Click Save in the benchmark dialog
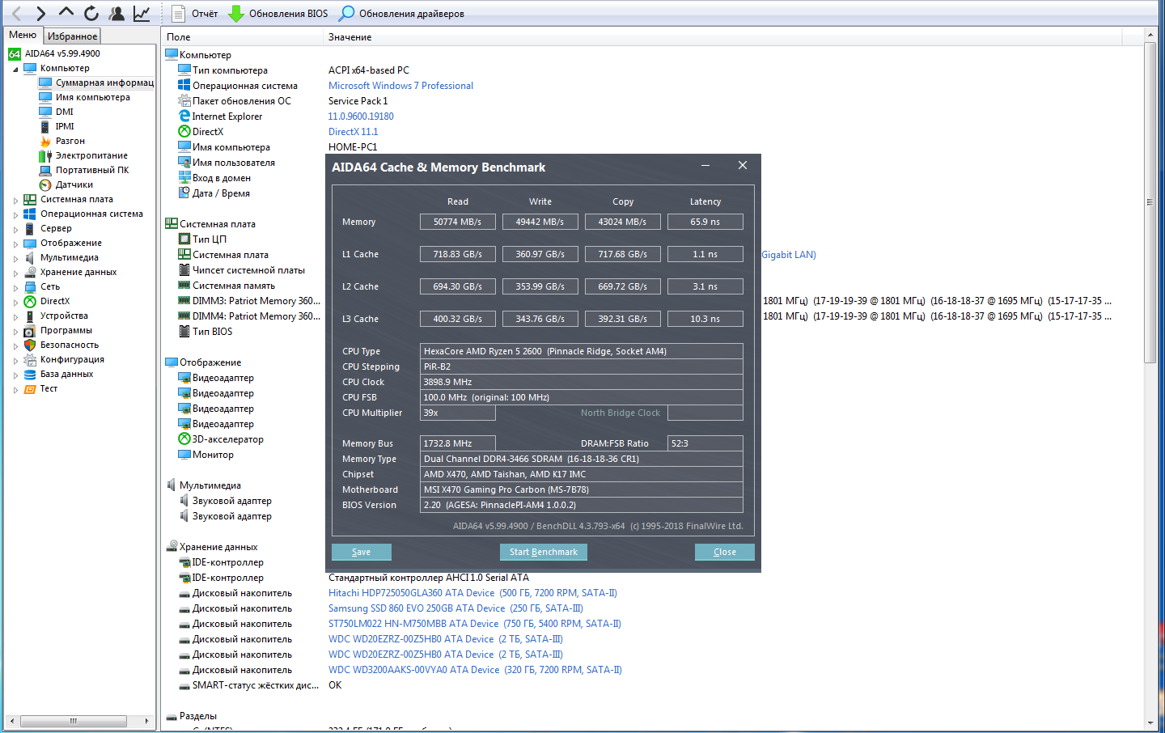 [362, 552]
